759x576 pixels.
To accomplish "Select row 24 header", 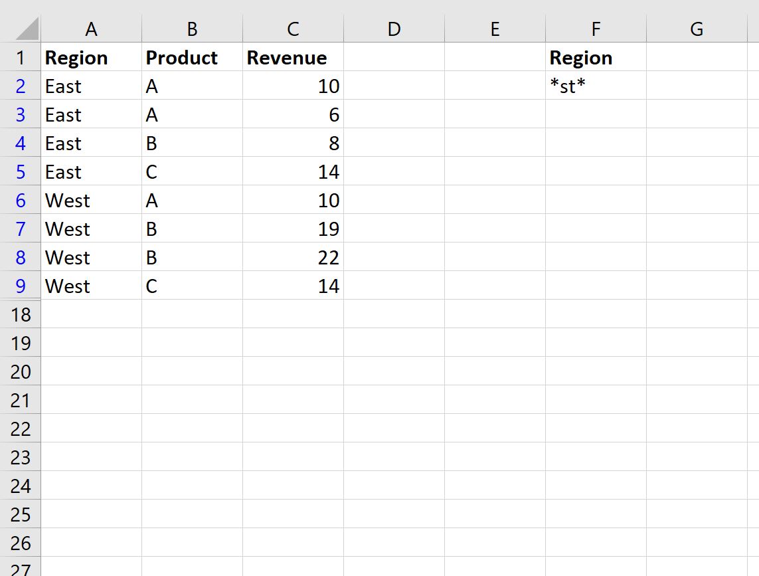I will pyautogui.click(x=21, y=486).
